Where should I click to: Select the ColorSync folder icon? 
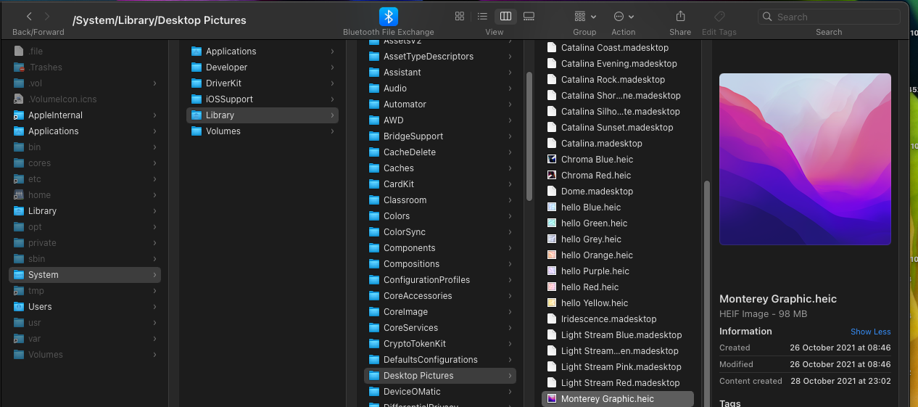click(374, 232)
